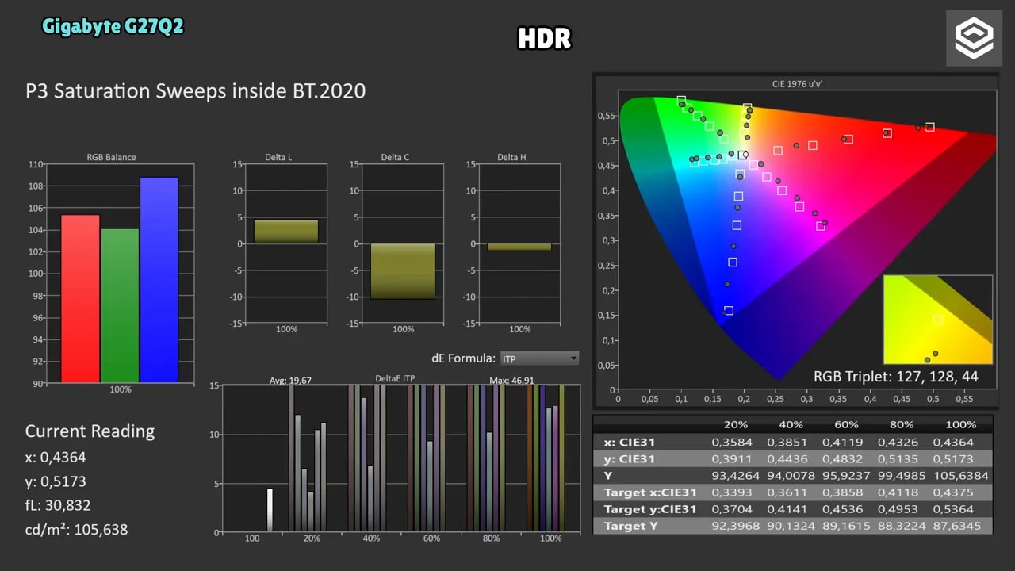The width and height of the screenshot is (1015, 571).
Task: Click the RGB Triplet: 127, 128, 44 readout
Action: point(896,377)
